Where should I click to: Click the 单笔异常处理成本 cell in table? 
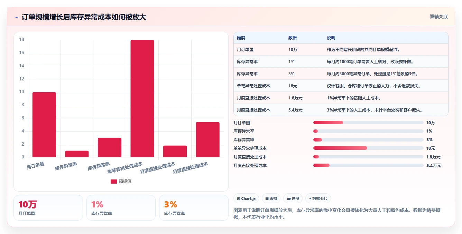[x=253, y=86]
